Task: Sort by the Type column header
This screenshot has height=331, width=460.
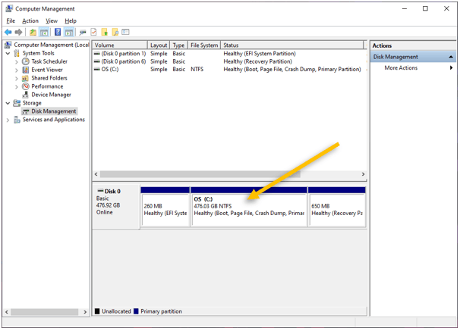Action: tap(178, 45)
